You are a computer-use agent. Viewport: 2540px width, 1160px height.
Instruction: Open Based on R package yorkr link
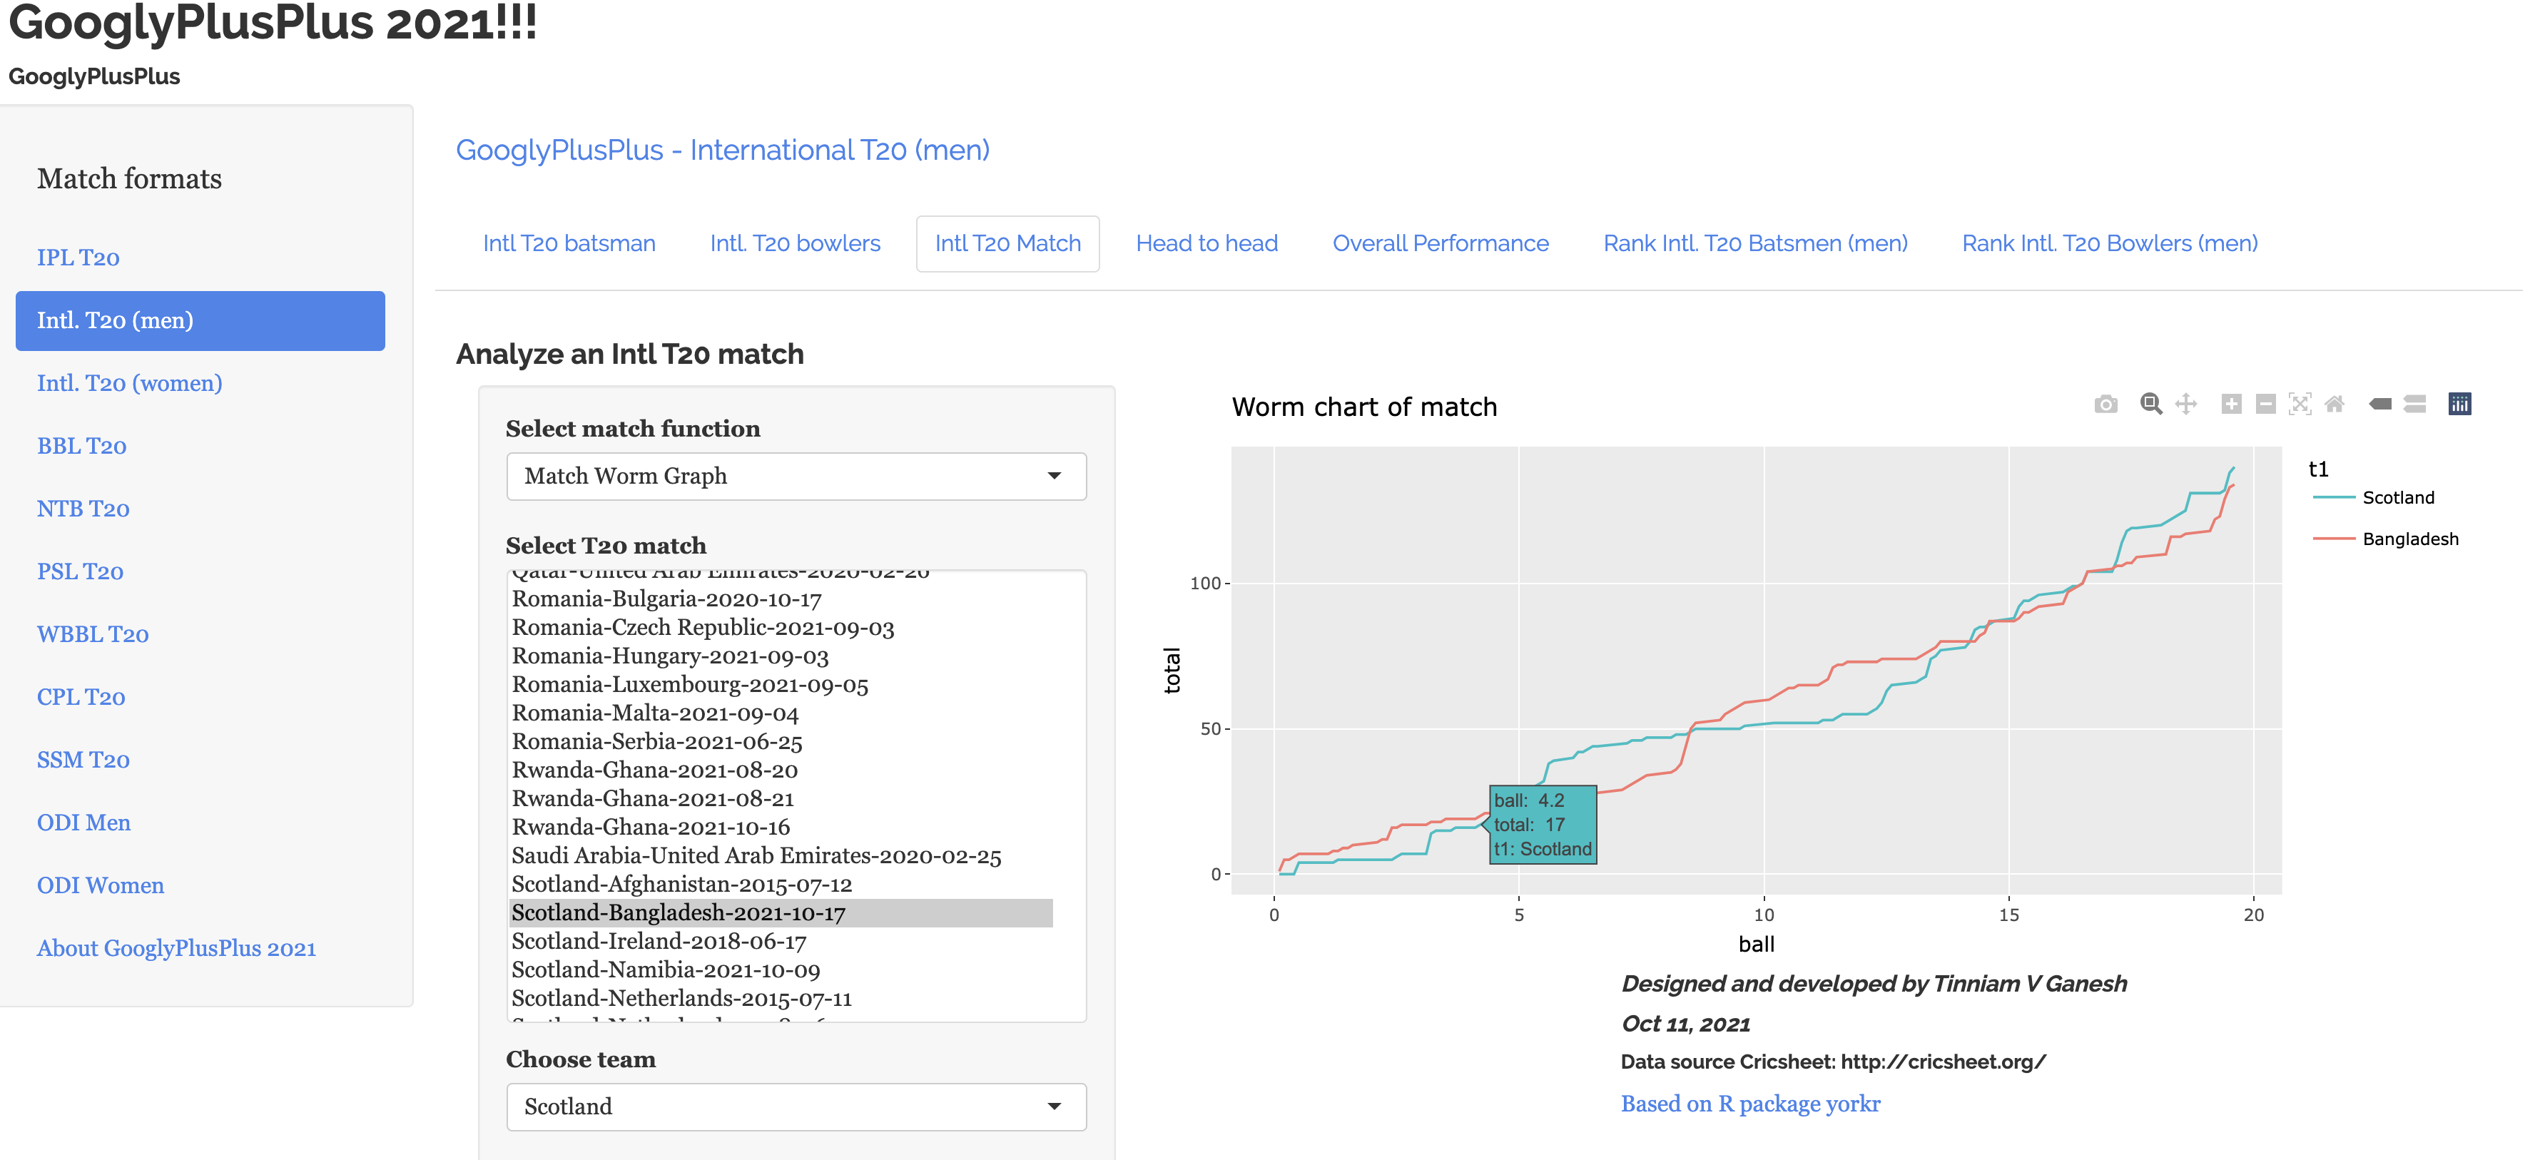coord(1749,1104)
